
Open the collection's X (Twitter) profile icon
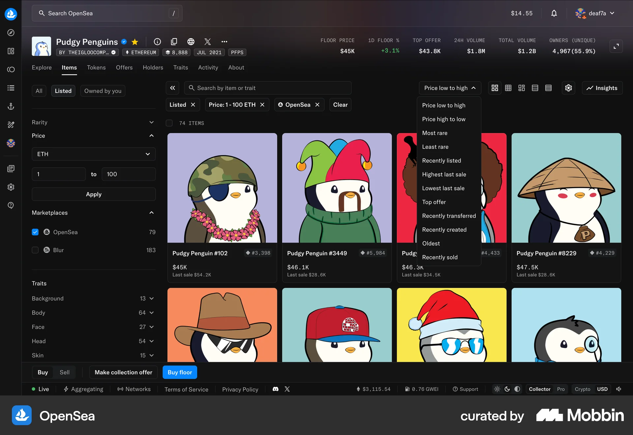207,42
